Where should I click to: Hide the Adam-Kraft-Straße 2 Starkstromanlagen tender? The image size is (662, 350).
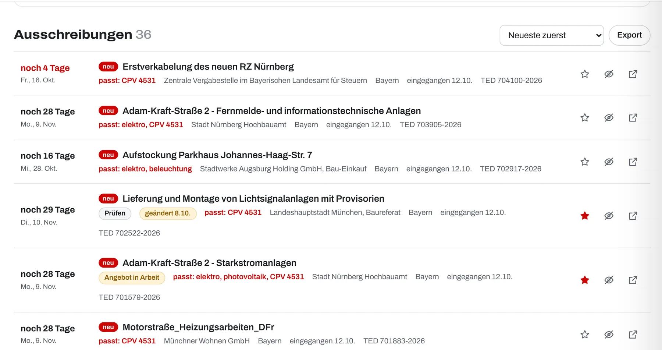coord(609,280)
